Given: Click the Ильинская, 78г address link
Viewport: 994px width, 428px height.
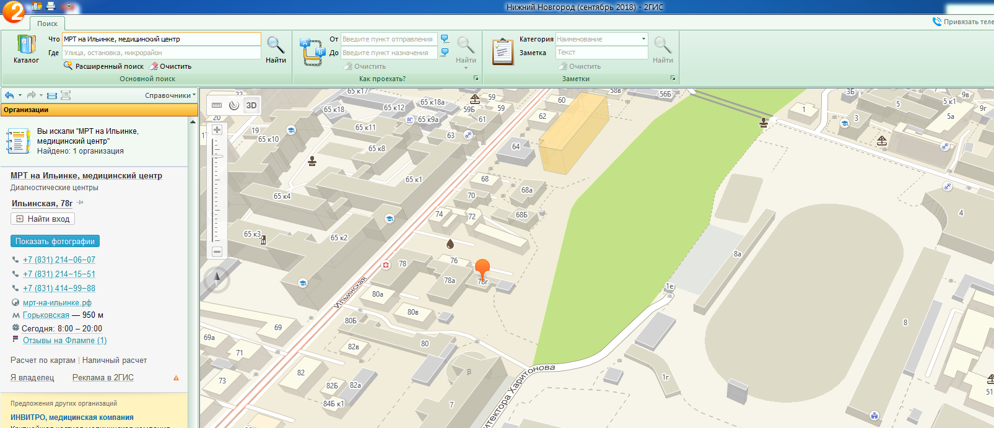Looking at the screenshot, I should click(x=42, y=203).
